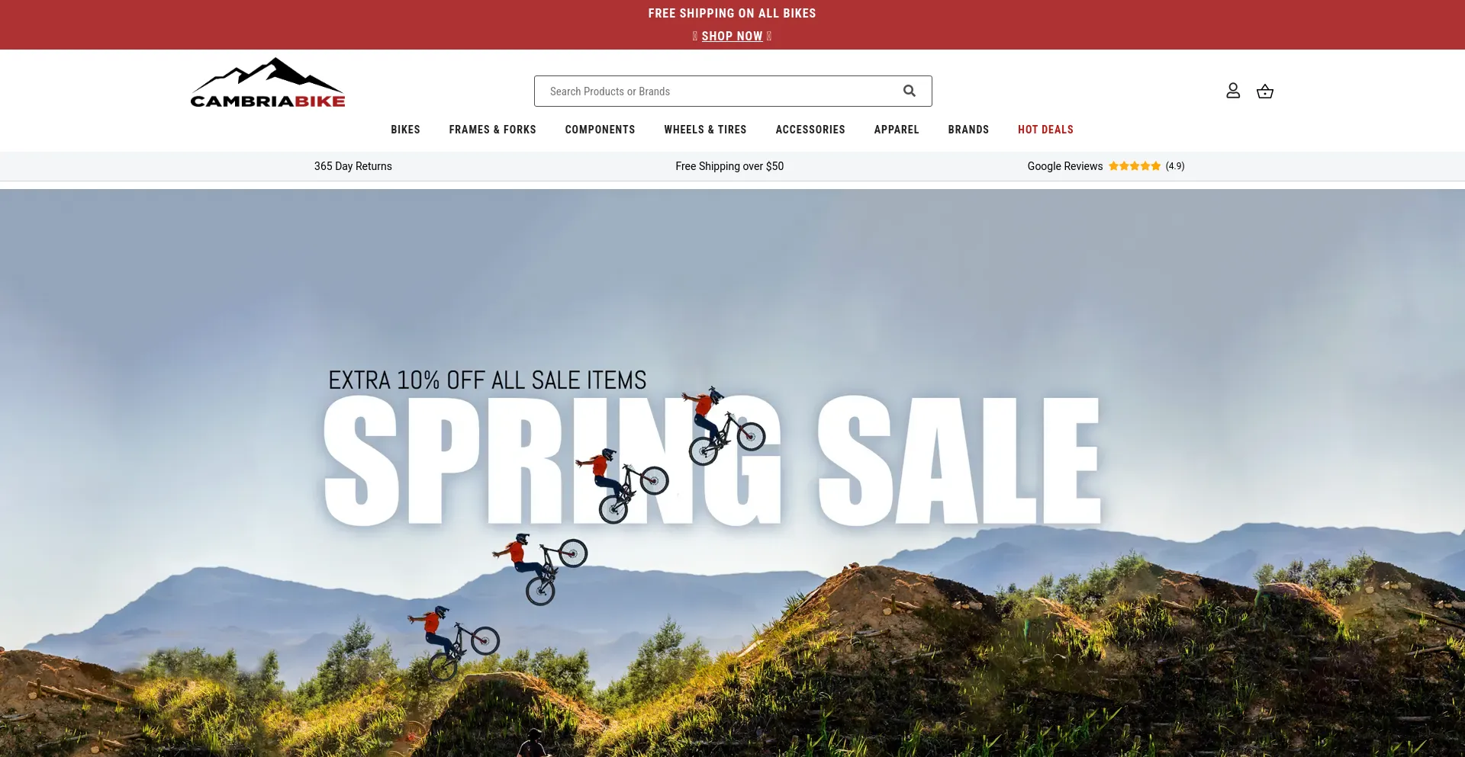Screen dimensions: 1465x757
Task: Click the Google Reviews star rating
Action: coord(1135,166)
